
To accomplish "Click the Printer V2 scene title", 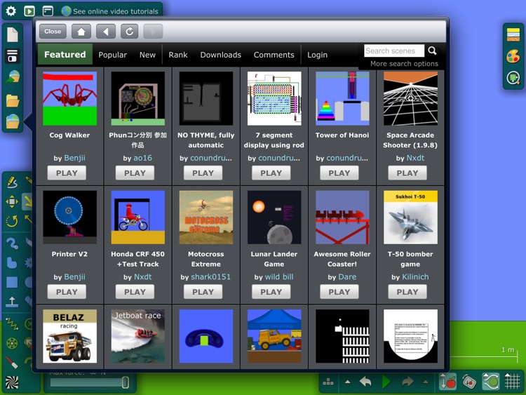I will coord(69,254).
